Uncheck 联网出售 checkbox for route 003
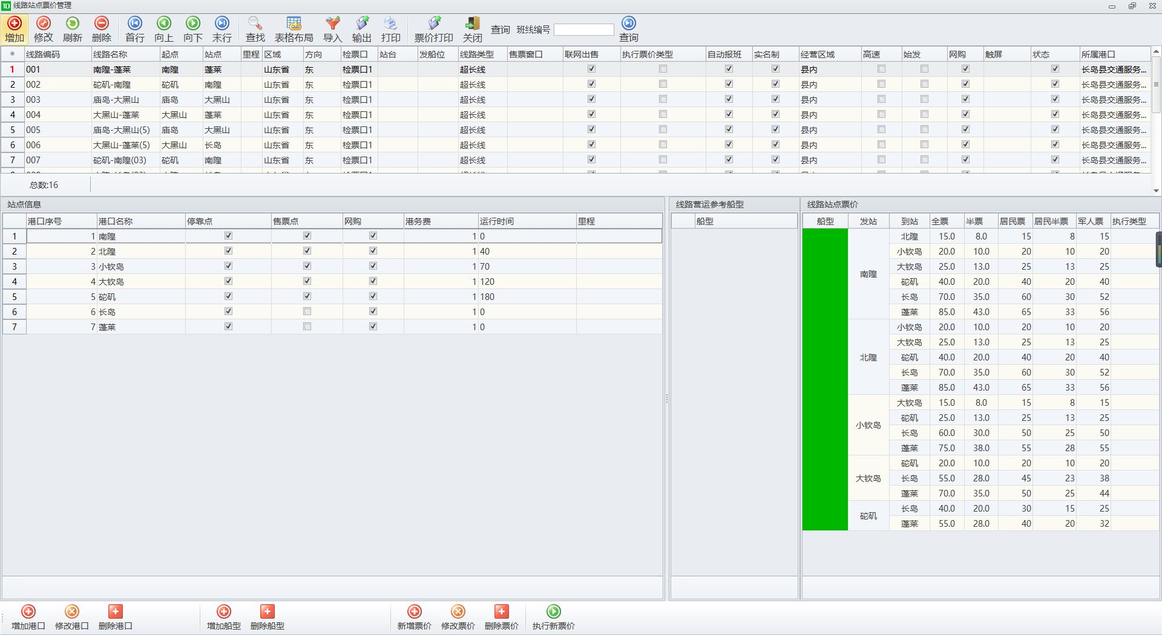Image resolution: width=1162 pixels, height=635 pixels. (591, 99)
